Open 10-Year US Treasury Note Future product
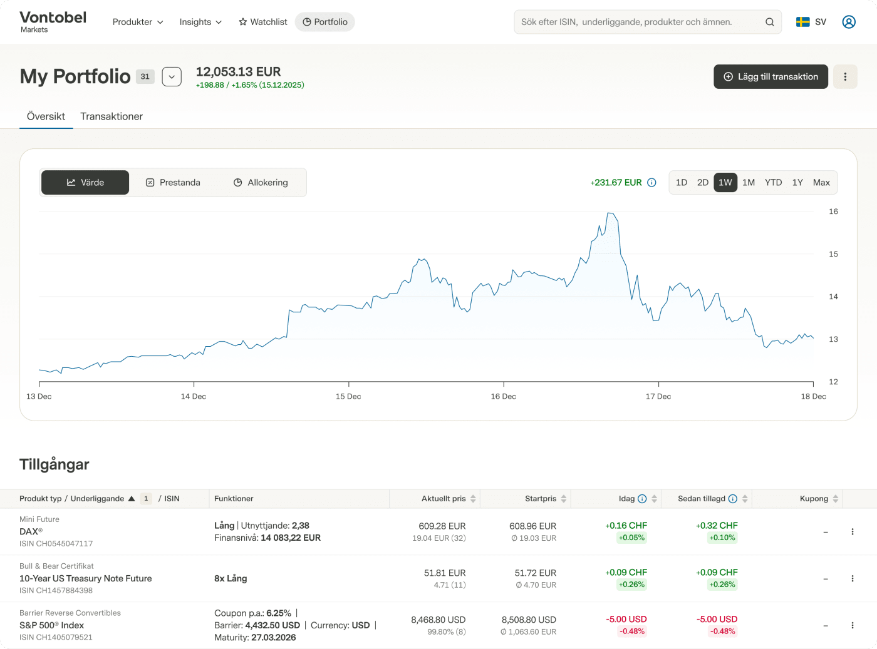This screenshot has height=649, width=877. coord(86,578)
